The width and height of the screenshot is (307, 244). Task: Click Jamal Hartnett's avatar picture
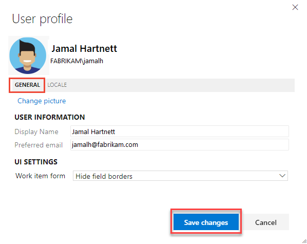pos(28,55)
